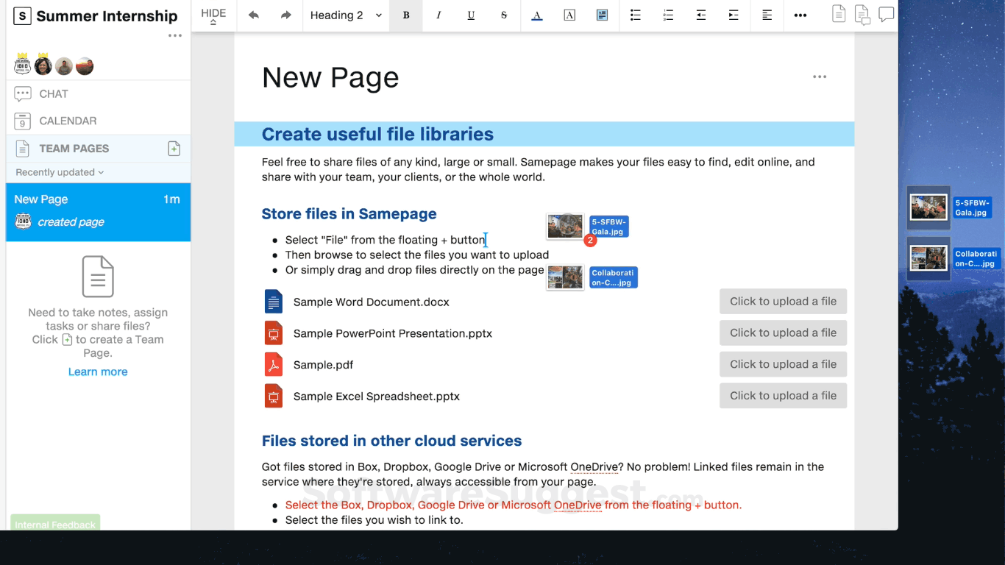The width and height of the screenshot is (1005, 565).
Task: Open the 5-SFBW-Gala.jpg thumbnail
Action: tap(928, 207)
